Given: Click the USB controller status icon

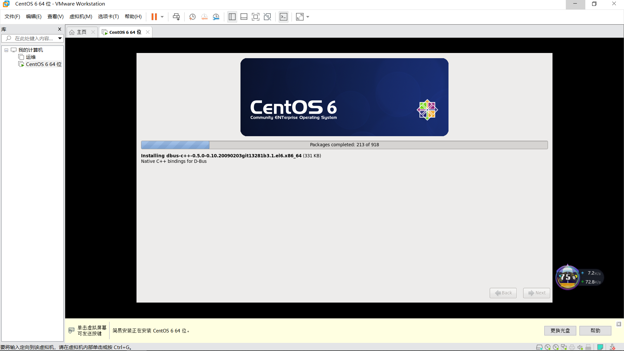Looking at the screenshot, I should [x=588, y=347].
